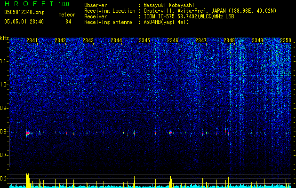Select the location text Ogata-vill. Akita-Pref. JAPAN
Viewport: 296px width, 188px height.
point(184,11)
